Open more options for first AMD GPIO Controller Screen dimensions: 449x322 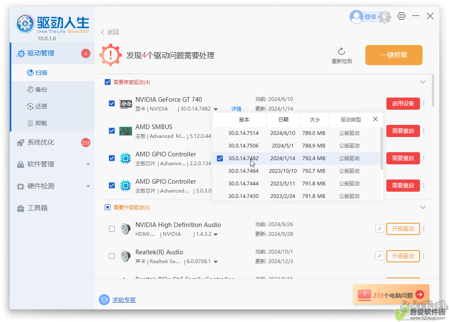click(424, 158)
